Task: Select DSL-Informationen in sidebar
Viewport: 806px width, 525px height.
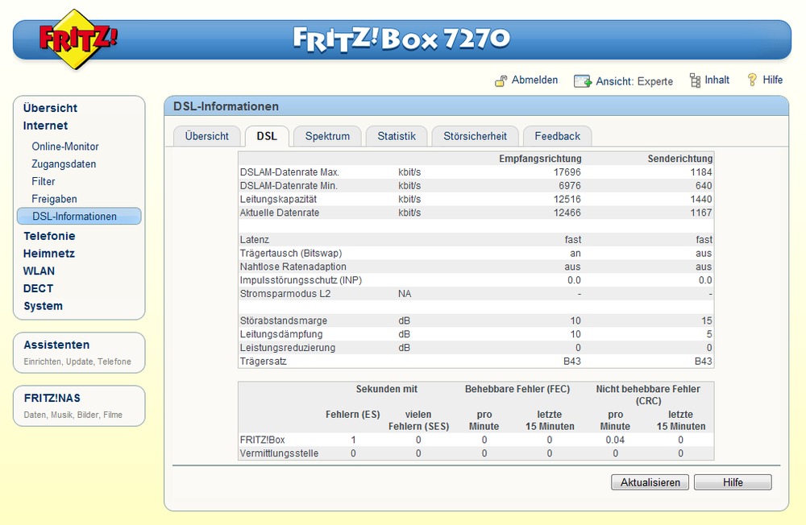Action: pyautogui.click(x=79, y=217)
